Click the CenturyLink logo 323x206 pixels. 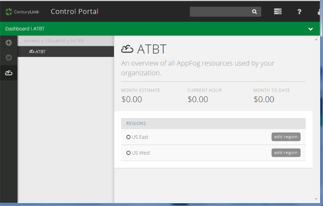pyautogui.click(x=22, y=12)
